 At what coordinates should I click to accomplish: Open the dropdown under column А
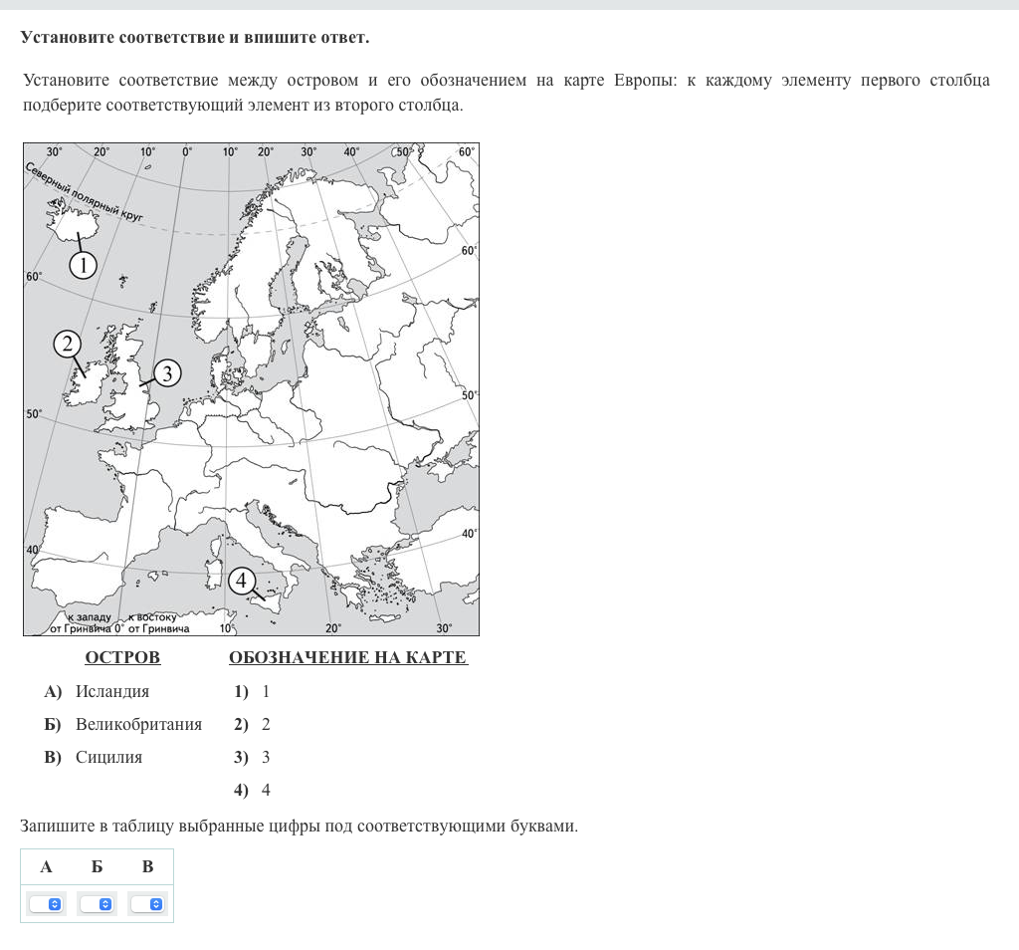46,903
